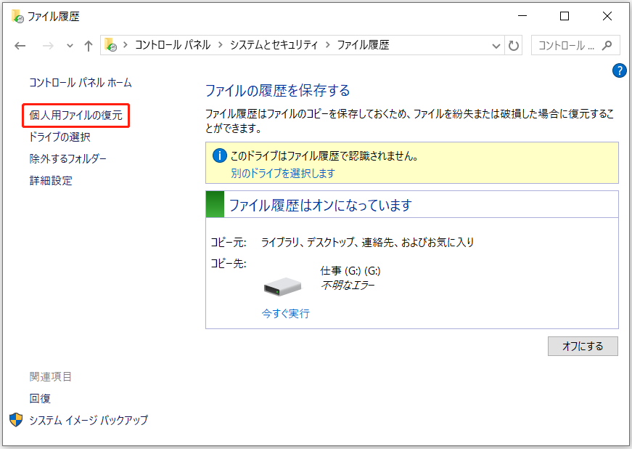Screen dimensions: 632x449
Task: Expand chevron after システムとセキュリティ breadcrumb
Action: (x=328, y=45)
